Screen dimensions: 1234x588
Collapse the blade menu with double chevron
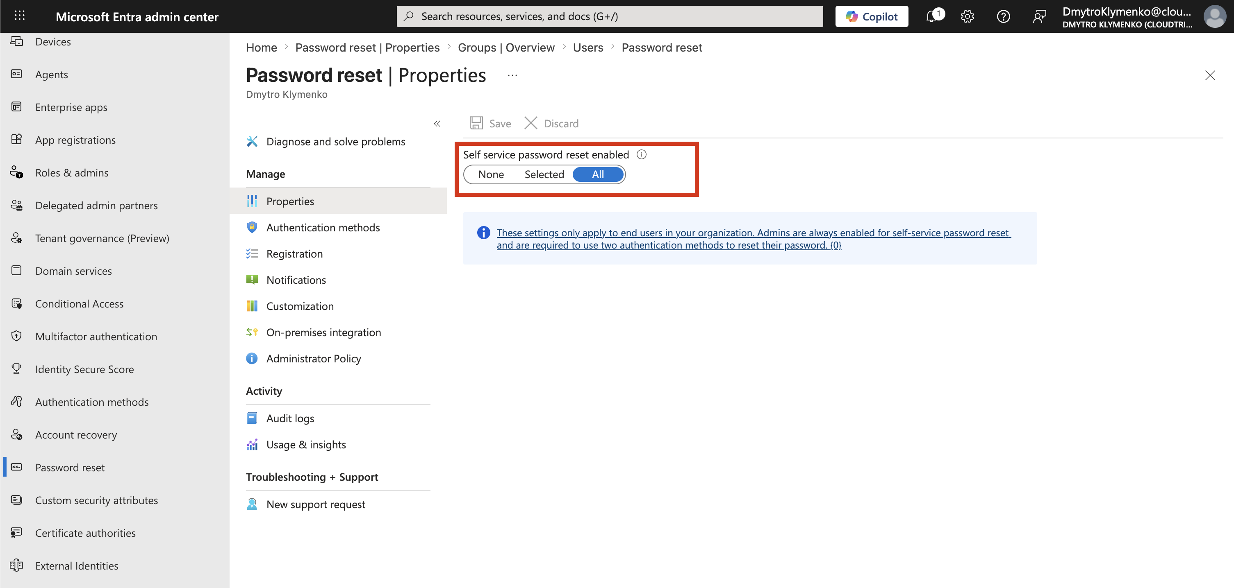pos(437,124)
